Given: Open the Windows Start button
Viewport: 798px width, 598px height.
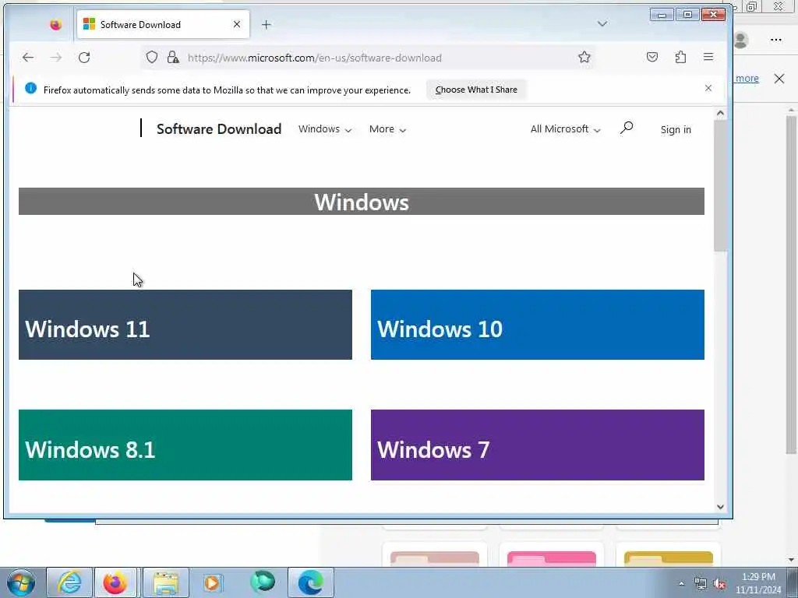Looking at the screenshot, I should click(x=21, y=582).
